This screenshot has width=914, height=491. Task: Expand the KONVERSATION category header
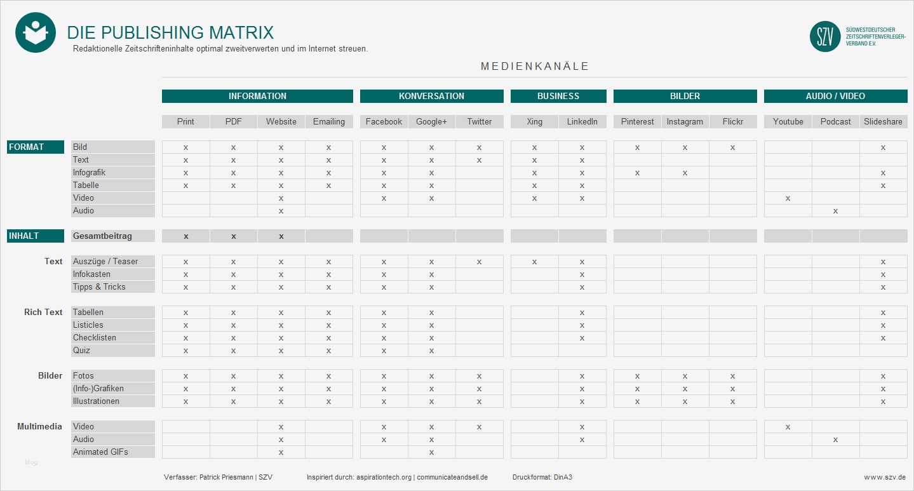tap(431, 96)
